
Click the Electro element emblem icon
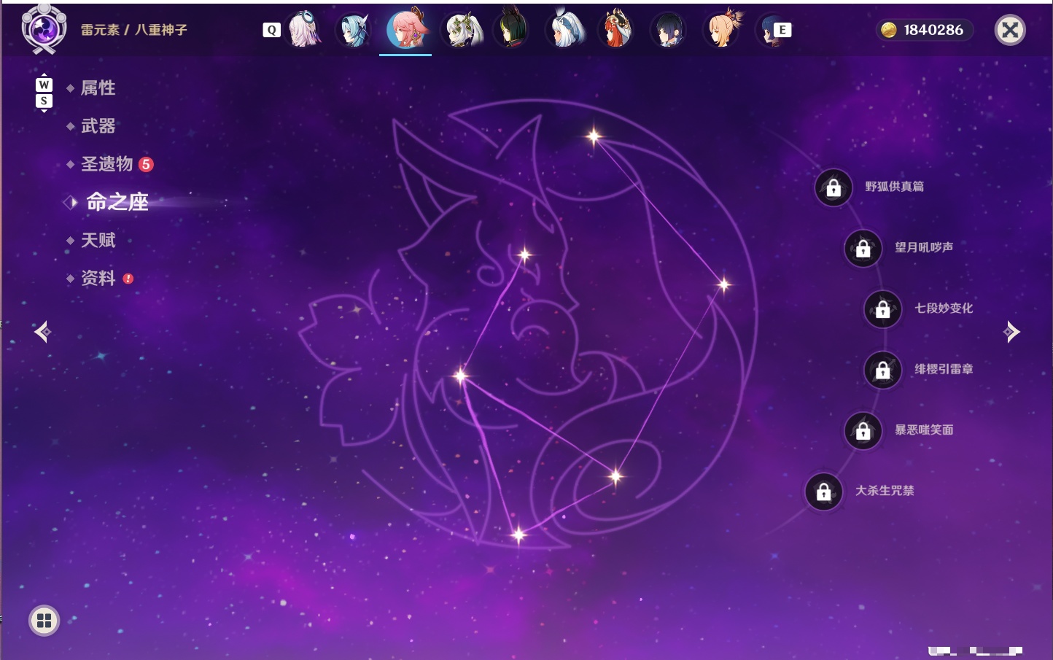coord(44,29)
